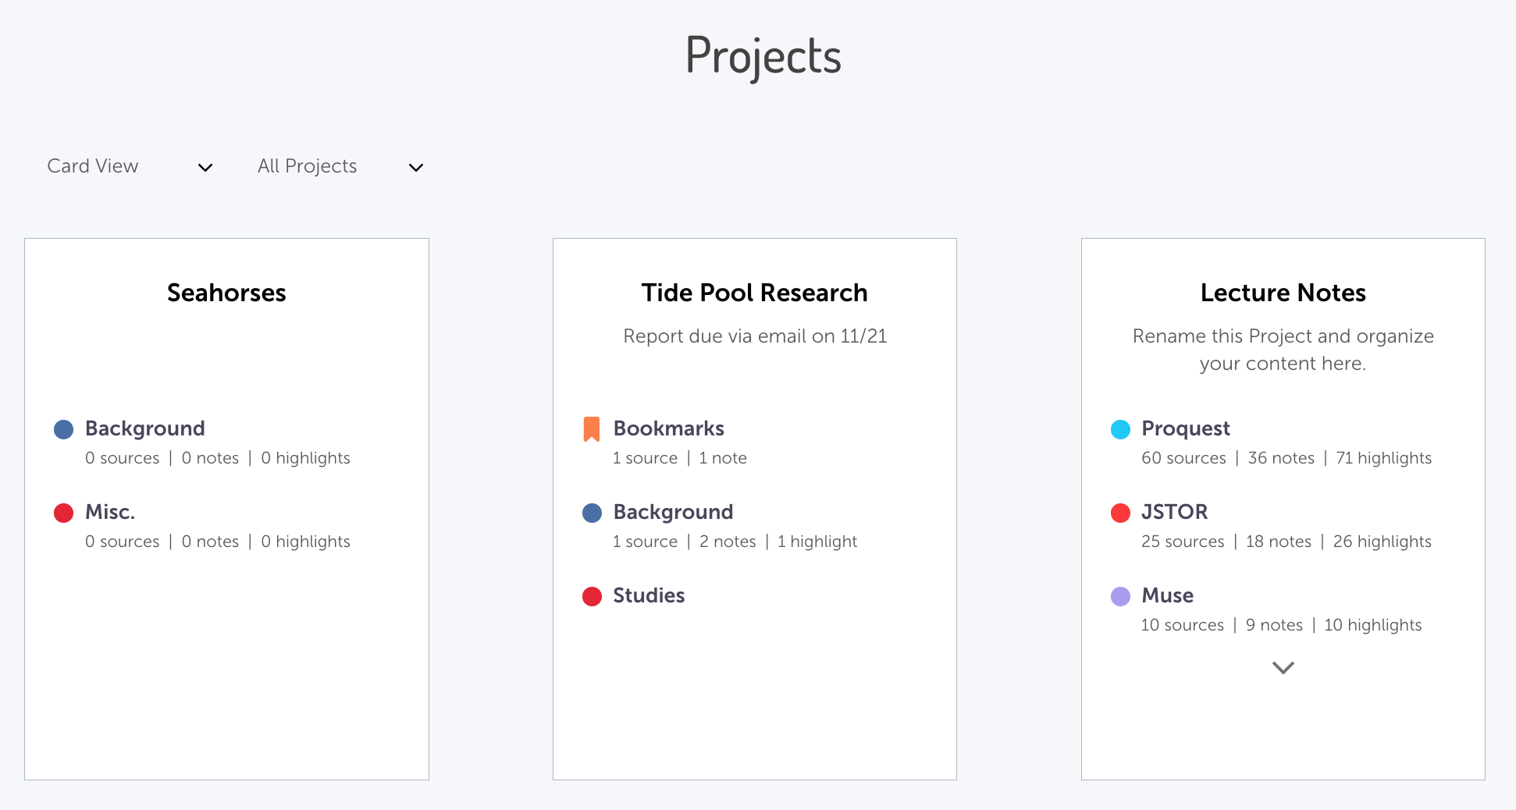The height and width of the screenshot is (810, 1516).
Task: Open the Card View dropdown
Action: click(130, 166)
